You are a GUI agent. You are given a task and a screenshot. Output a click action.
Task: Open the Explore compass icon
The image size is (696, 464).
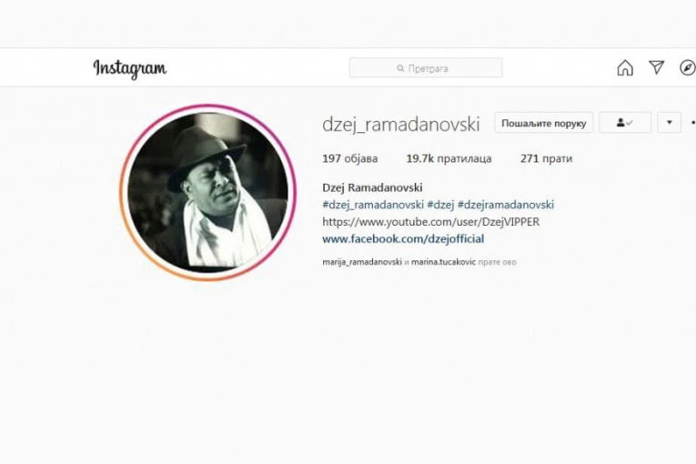pos(688,68)
